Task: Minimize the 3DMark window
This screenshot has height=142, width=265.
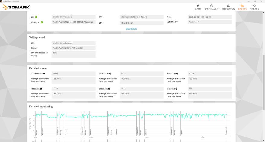Action: 249,1
